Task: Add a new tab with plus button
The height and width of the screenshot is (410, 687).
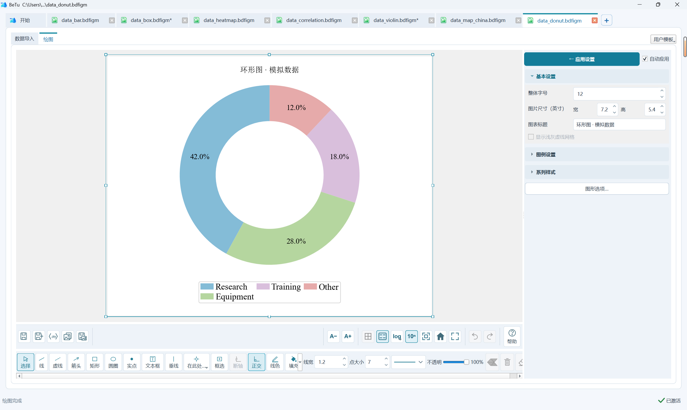Action: point(606,20)
